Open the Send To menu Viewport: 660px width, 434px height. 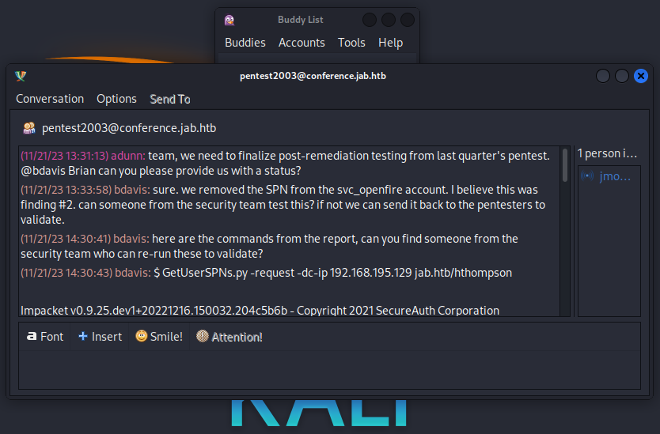(x=170, y=99)
